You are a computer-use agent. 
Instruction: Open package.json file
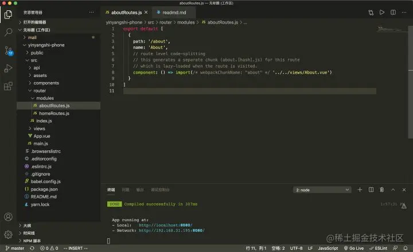click(x=59, y=189)
